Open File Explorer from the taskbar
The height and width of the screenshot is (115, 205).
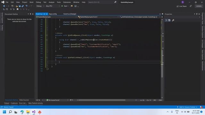point(28,112)
